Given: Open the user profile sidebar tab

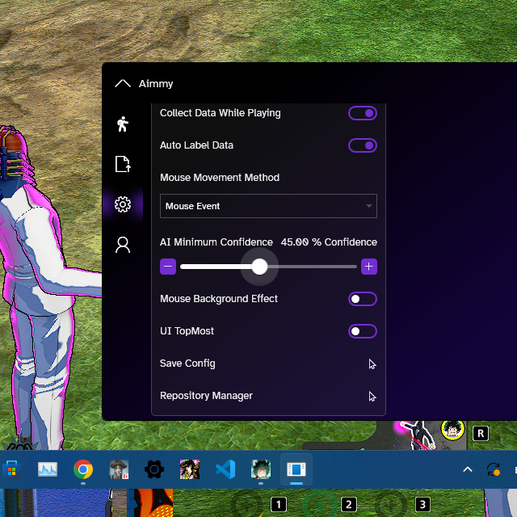Looking at the screenshot, I should [x=123, y=245].
